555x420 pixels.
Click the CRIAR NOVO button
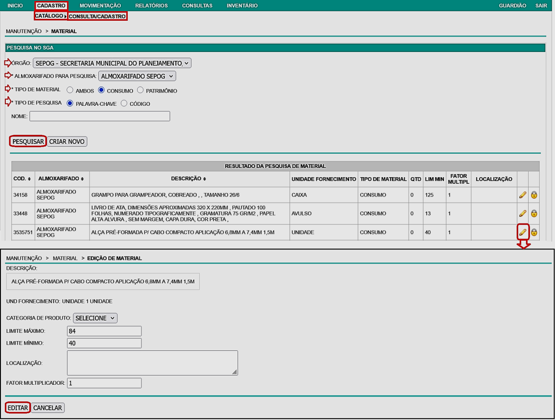point(67,141)
